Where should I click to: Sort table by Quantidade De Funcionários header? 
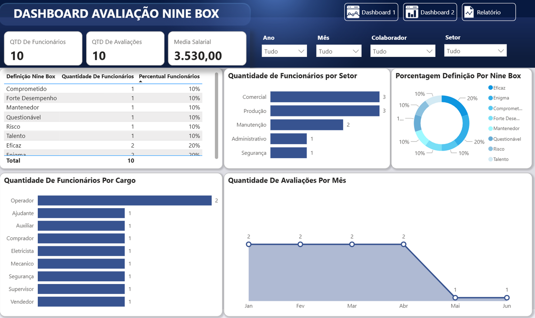click(97, 76)
